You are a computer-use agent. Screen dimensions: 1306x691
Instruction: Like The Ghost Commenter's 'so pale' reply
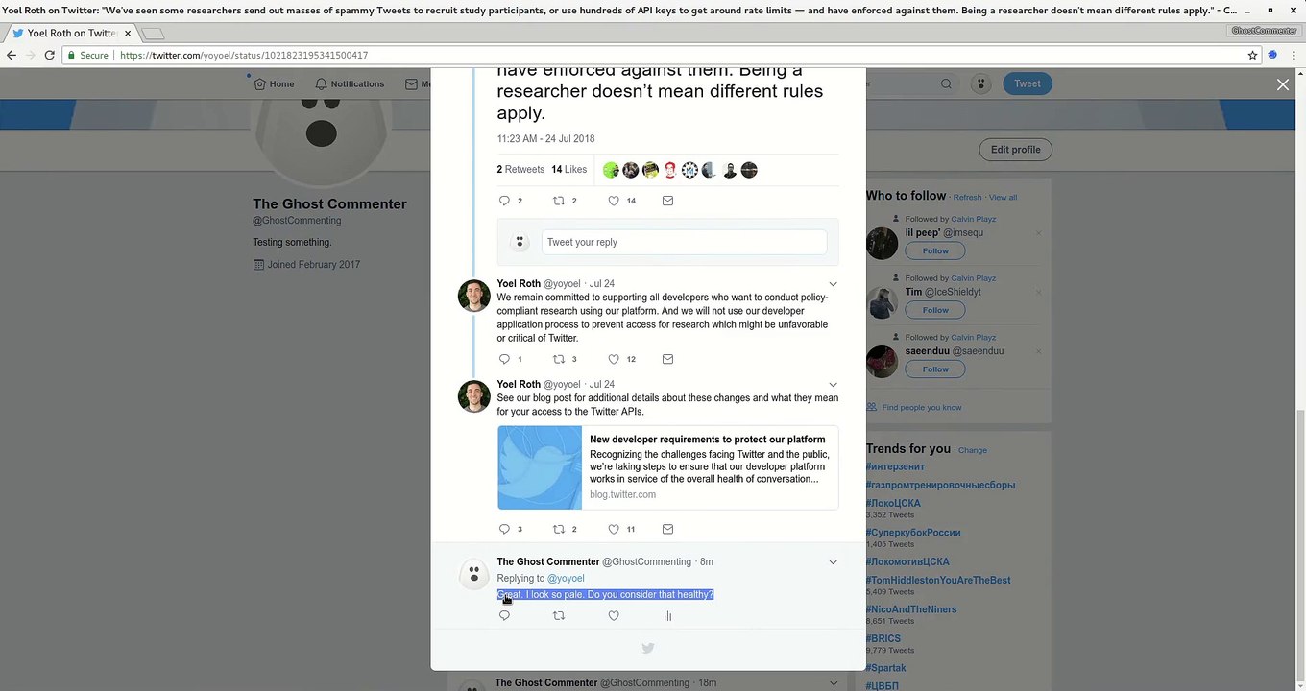614,616
